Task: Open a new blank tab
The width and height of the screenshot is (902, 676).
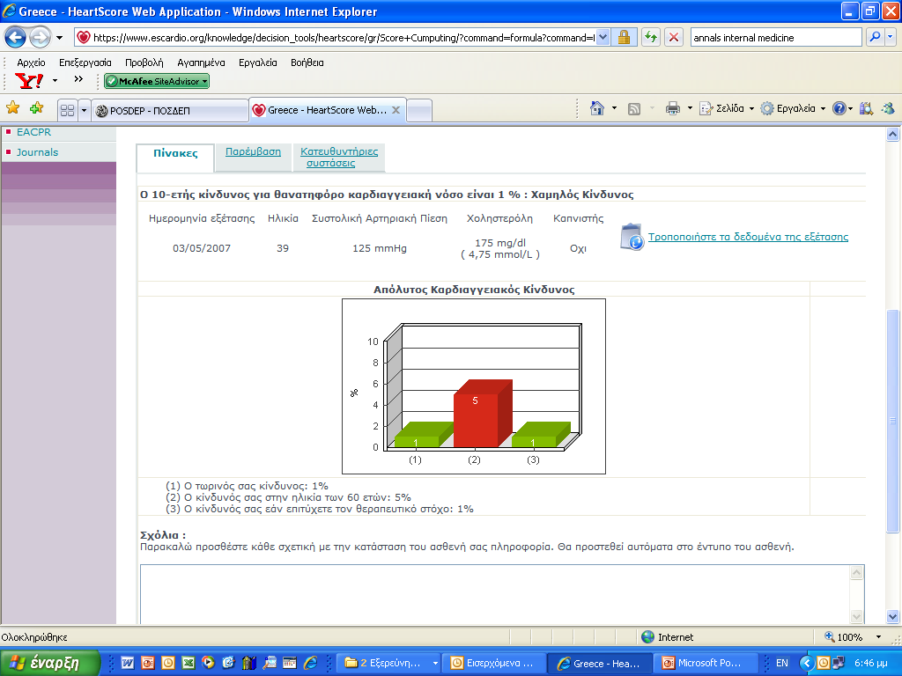Action: [419, 110]
